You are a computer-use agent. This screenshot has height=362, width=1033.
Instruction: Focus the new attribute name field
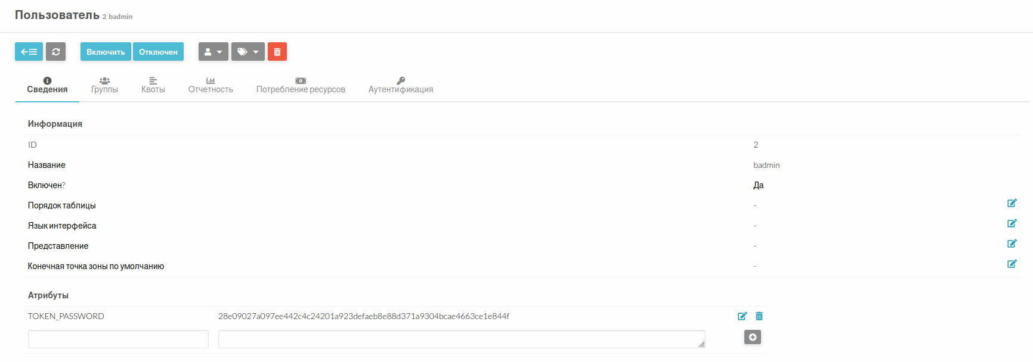(x=118, y=339)
